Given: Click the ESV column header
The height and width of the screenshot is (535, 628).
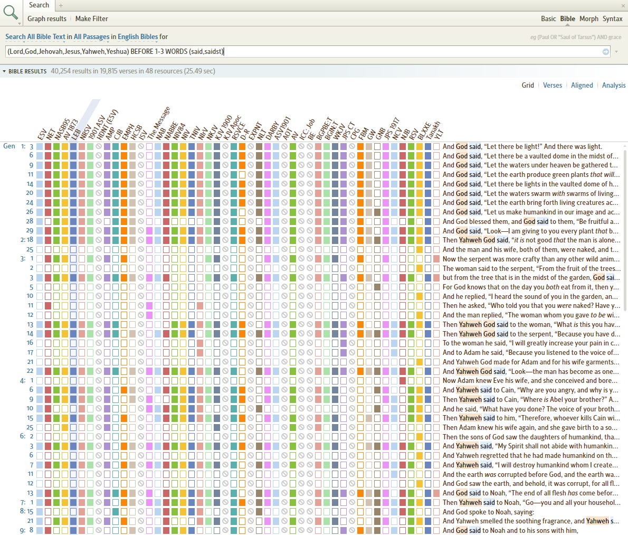Looking at the screenshot, I should [x=42, y=134].
